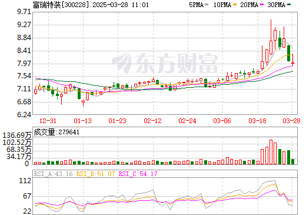This screenshot has width=306, height=215.
Task: Select the 01-23 date axis label
Action: [x=117, y=121]
